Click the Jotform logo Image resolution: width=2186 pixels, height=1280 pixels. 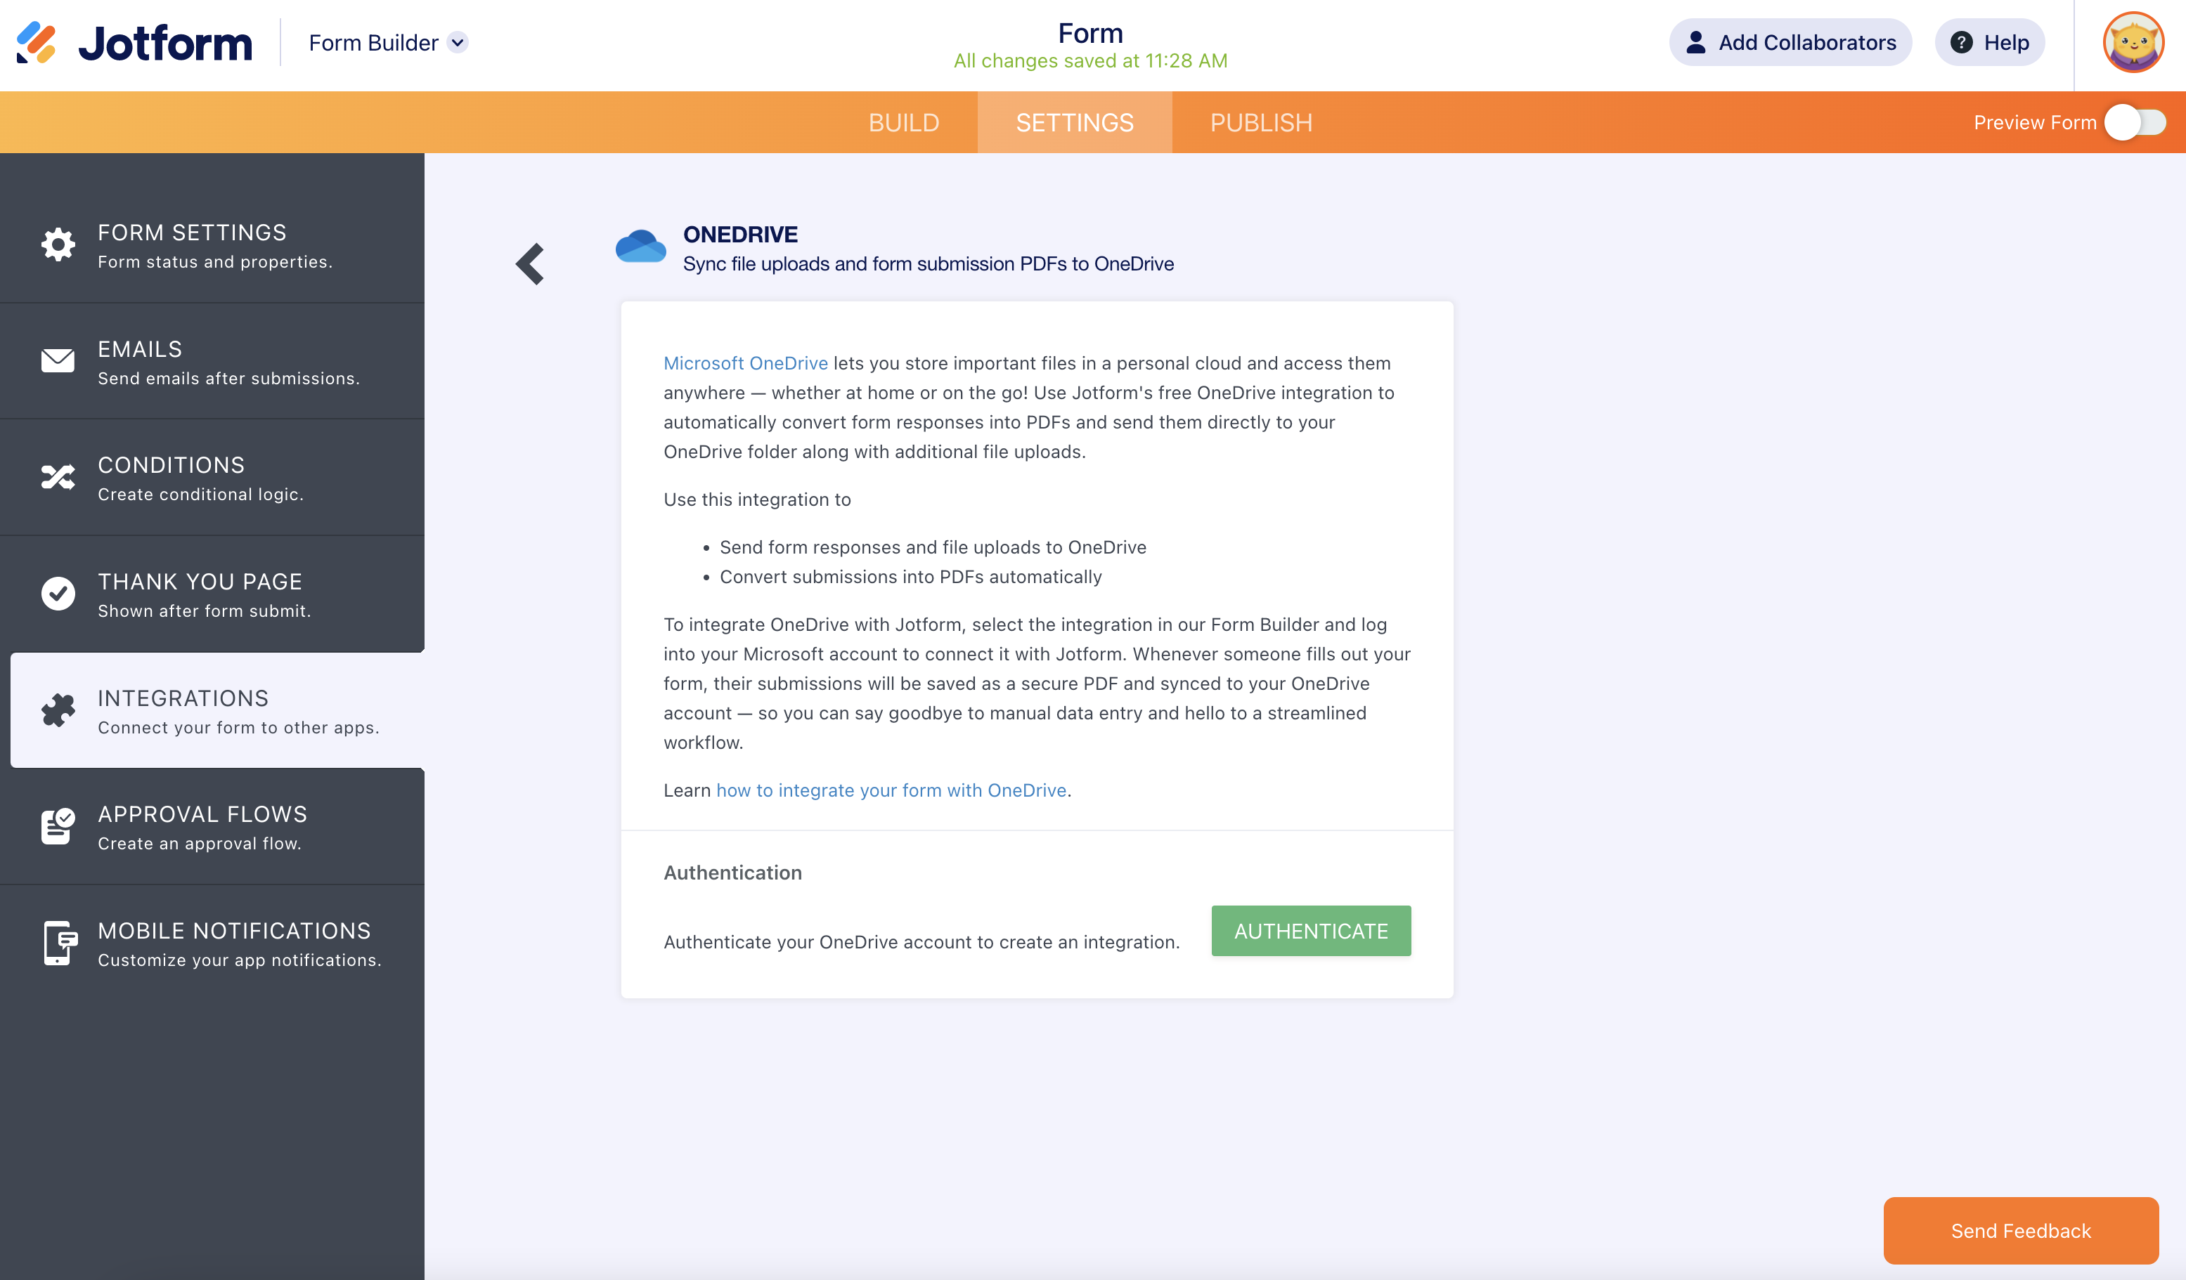pyautogui.click(x=134, y=42)
